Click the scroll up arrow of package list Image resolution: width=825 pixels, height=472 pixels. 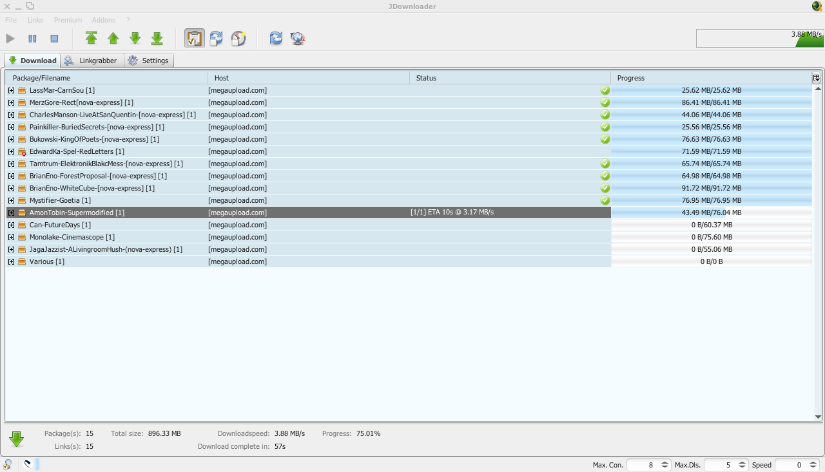pyautogui.click(x=818, y=88)
